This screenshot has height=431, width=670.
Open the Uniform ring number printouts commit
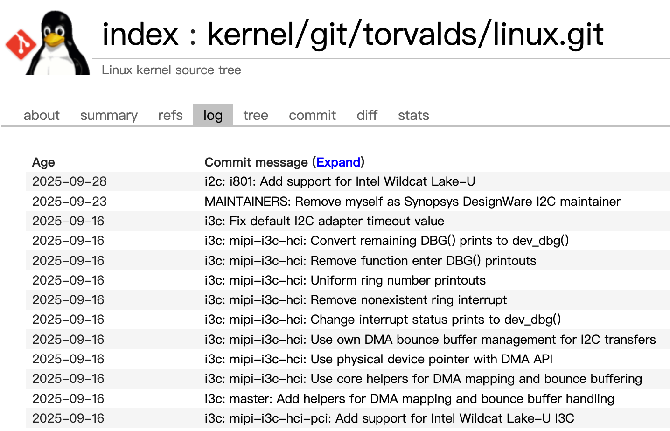[x=345, y=280]
